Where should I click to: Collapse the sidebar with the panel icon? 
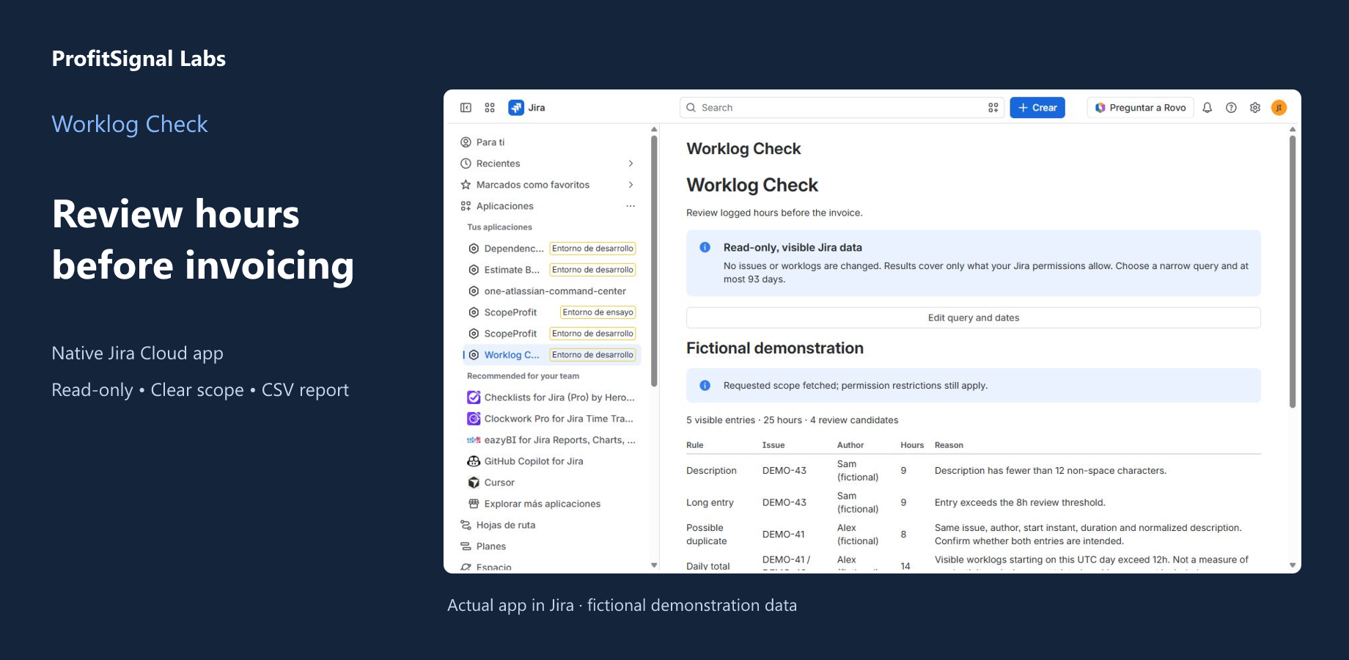point(466,108)
